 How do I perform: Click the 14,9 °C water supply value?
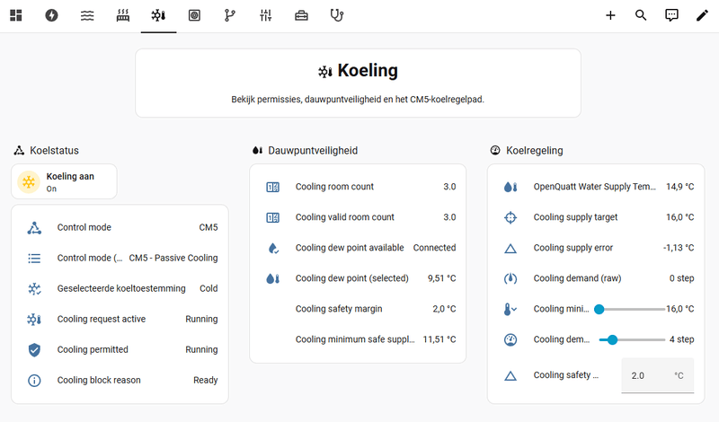[x=680, y=187]
